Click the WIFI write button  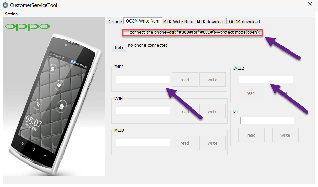click(x=212, y=111)
